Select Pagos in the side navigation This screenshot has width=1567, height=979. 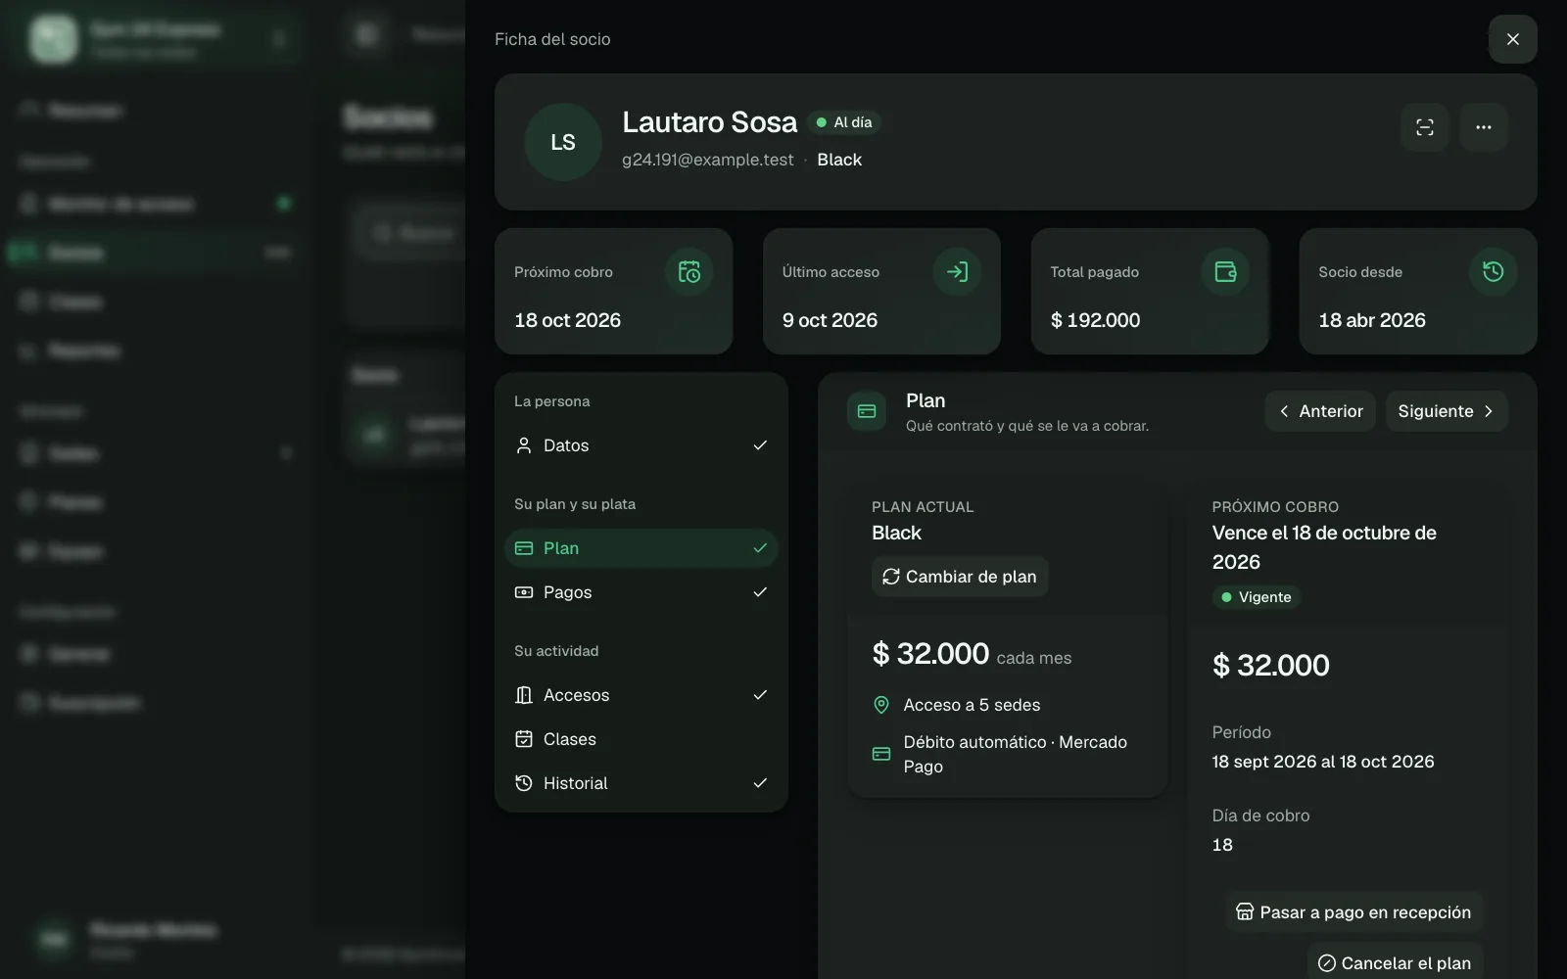tap(641, 592)
